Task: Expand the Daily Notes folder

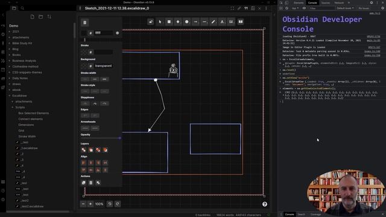Action: click(x=20, y=78)
